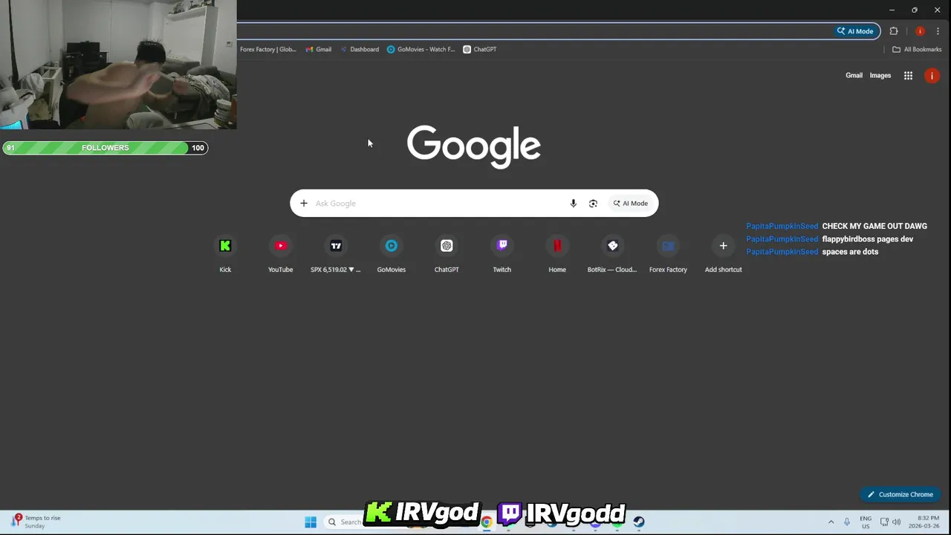951x535 pixels.
Task: Open the Forex Factory shortcut tile
Action: click(668, 254)
